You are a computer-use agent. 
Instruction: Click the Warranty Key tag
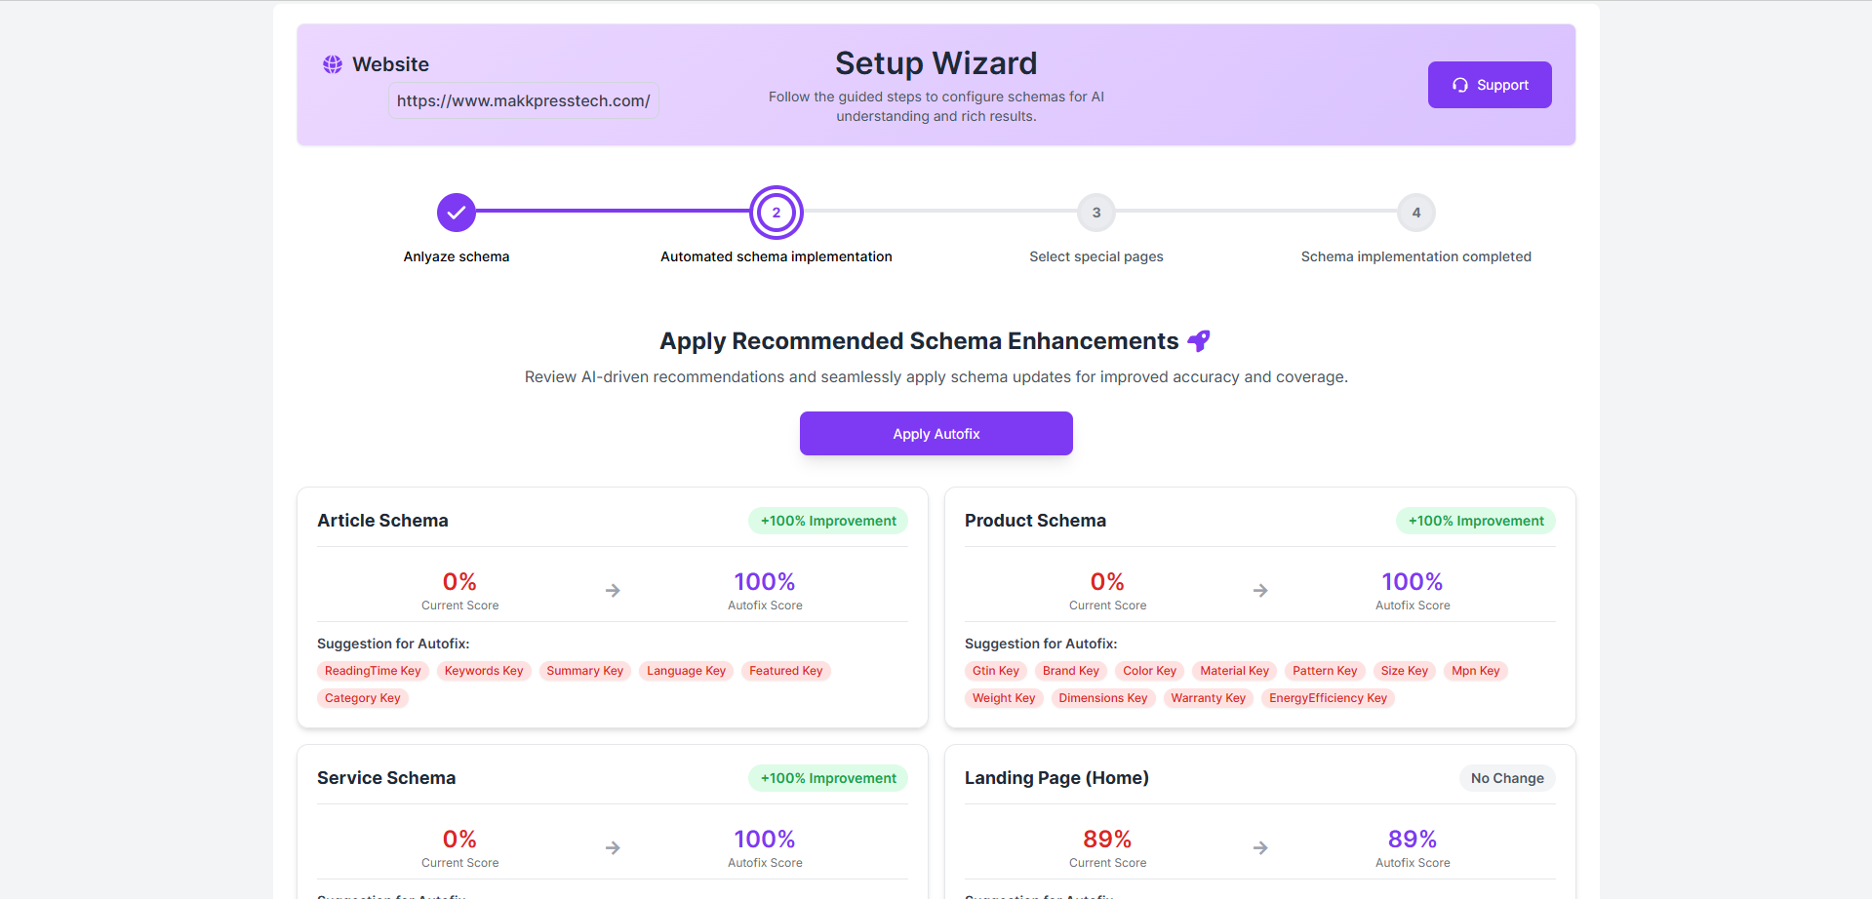[1208, 698]
